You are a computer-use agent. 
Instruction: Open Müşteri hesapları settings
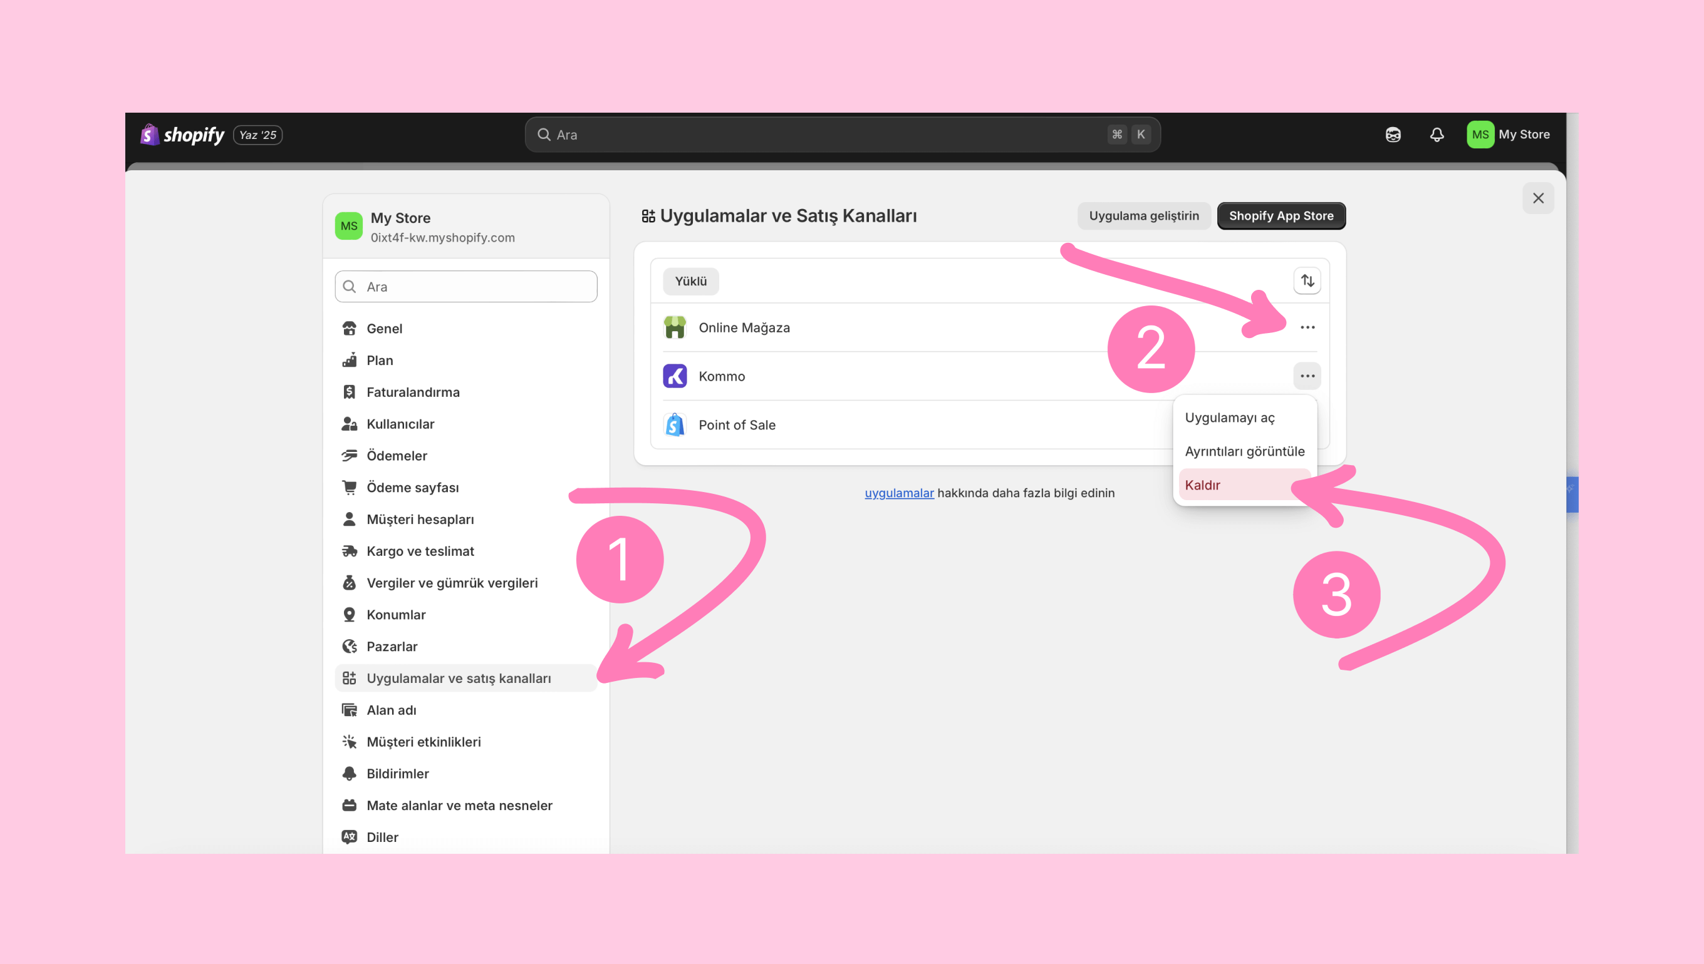tap(465, 519)
